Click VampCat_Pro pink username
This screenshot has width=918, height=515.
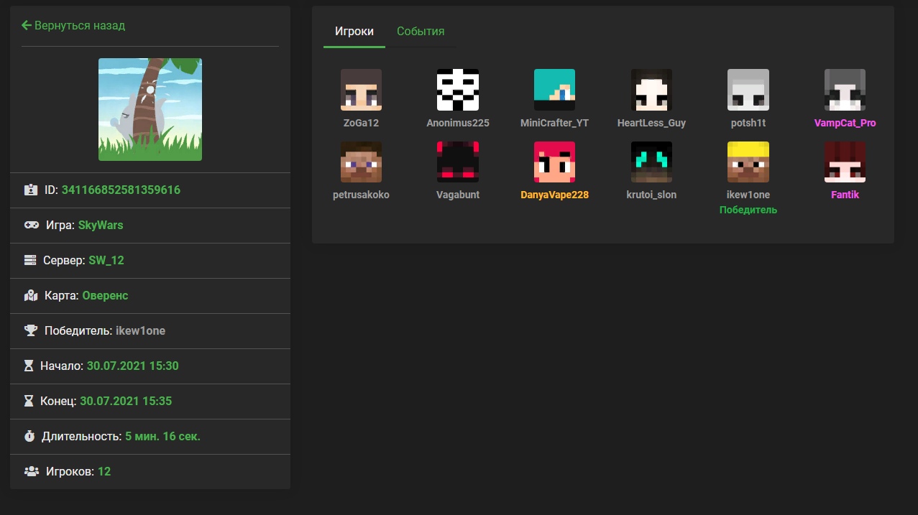pyautogui.click(x=845, y=123)
